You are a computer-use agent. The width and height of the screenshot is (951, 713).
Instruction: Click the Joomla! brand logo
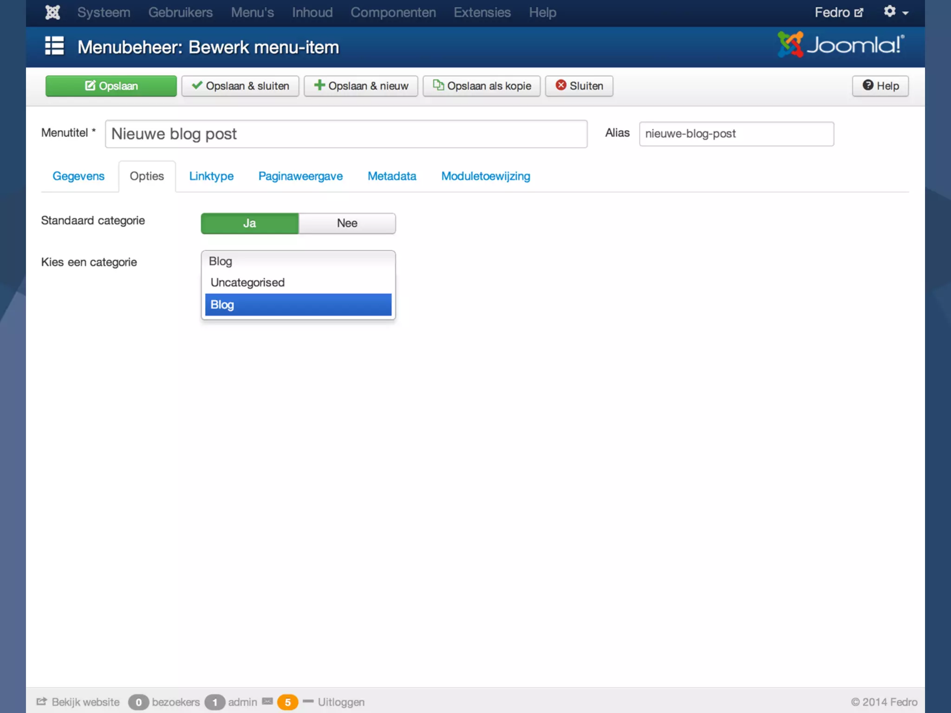pyautogui.click(x=840, y=45)
